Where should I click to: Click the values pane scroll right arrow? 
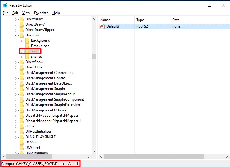pyautogui.click(x=227, y=157)
